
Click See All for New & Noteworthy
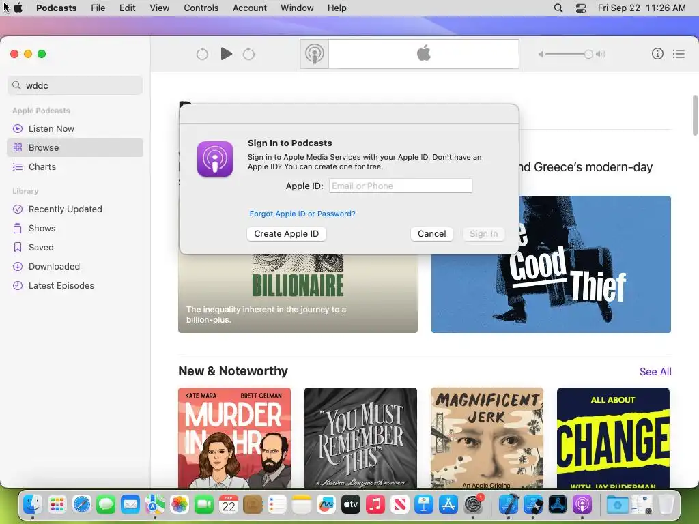(655, 372)
